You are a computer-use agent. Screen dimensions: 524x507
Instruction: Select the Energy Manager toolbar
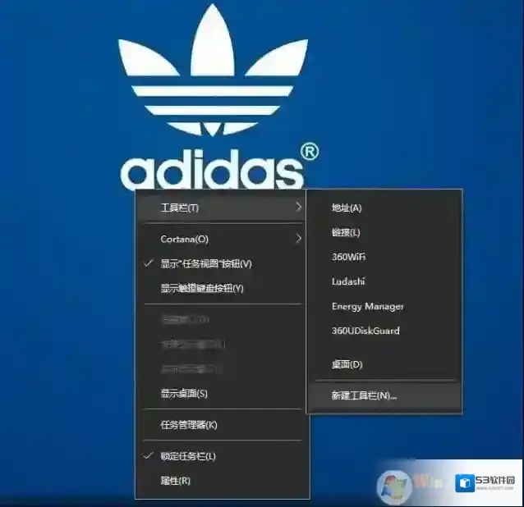tap(367, 307)
